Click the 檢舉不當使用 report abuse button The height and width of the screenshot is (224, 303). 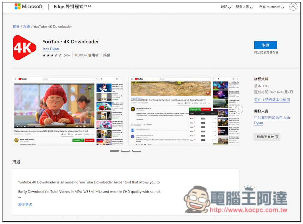click(267, 137)
